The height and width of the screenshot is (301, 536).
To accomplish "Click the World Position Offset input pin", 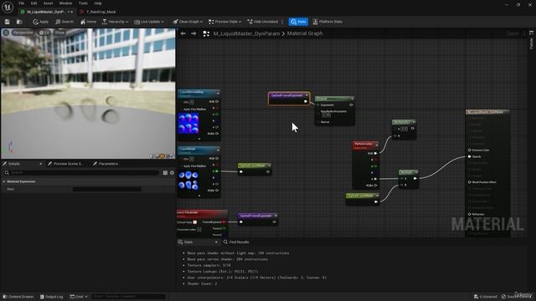I will [x=469, y=182].
